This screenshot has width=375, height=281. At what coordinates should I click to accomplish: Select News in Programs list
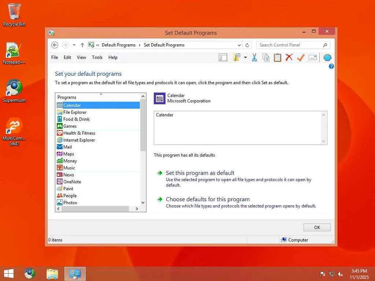pyautogui.click(x=98, y=175)
